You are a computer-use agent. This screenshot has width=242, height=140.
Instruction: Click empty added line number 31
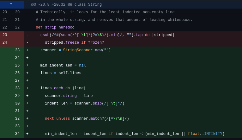17,111
